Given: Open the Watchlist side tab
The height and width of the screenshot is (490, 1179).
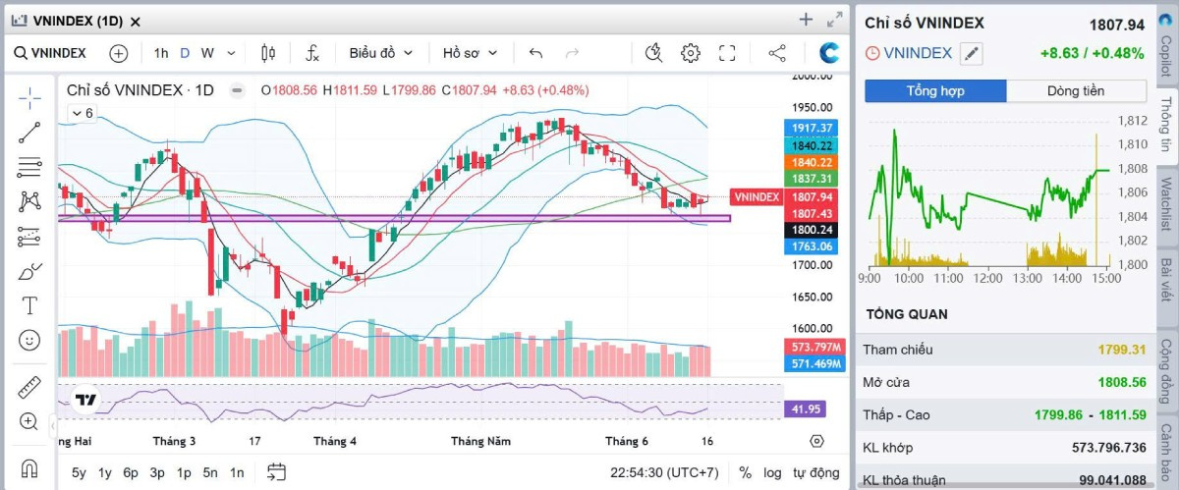Looking at the screenshot, I should click(x=1166, y=205).
